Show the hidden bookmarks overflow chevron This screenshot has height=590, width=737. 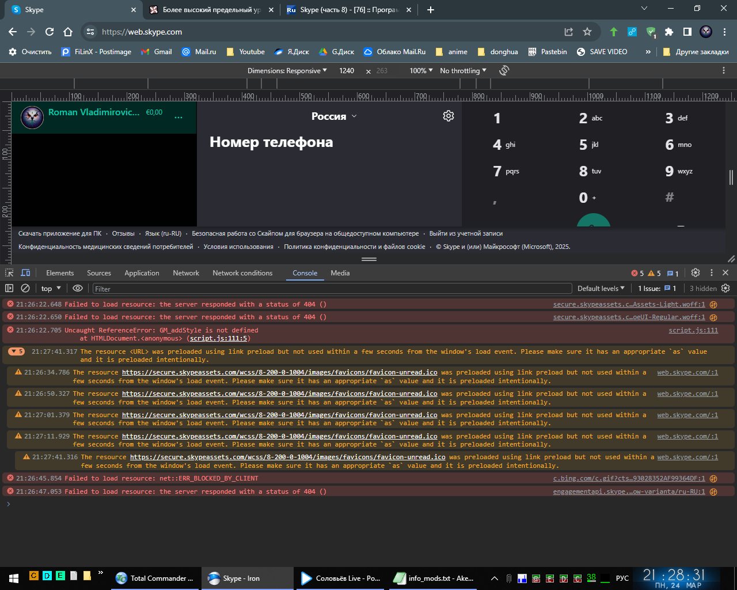(648, 51)
